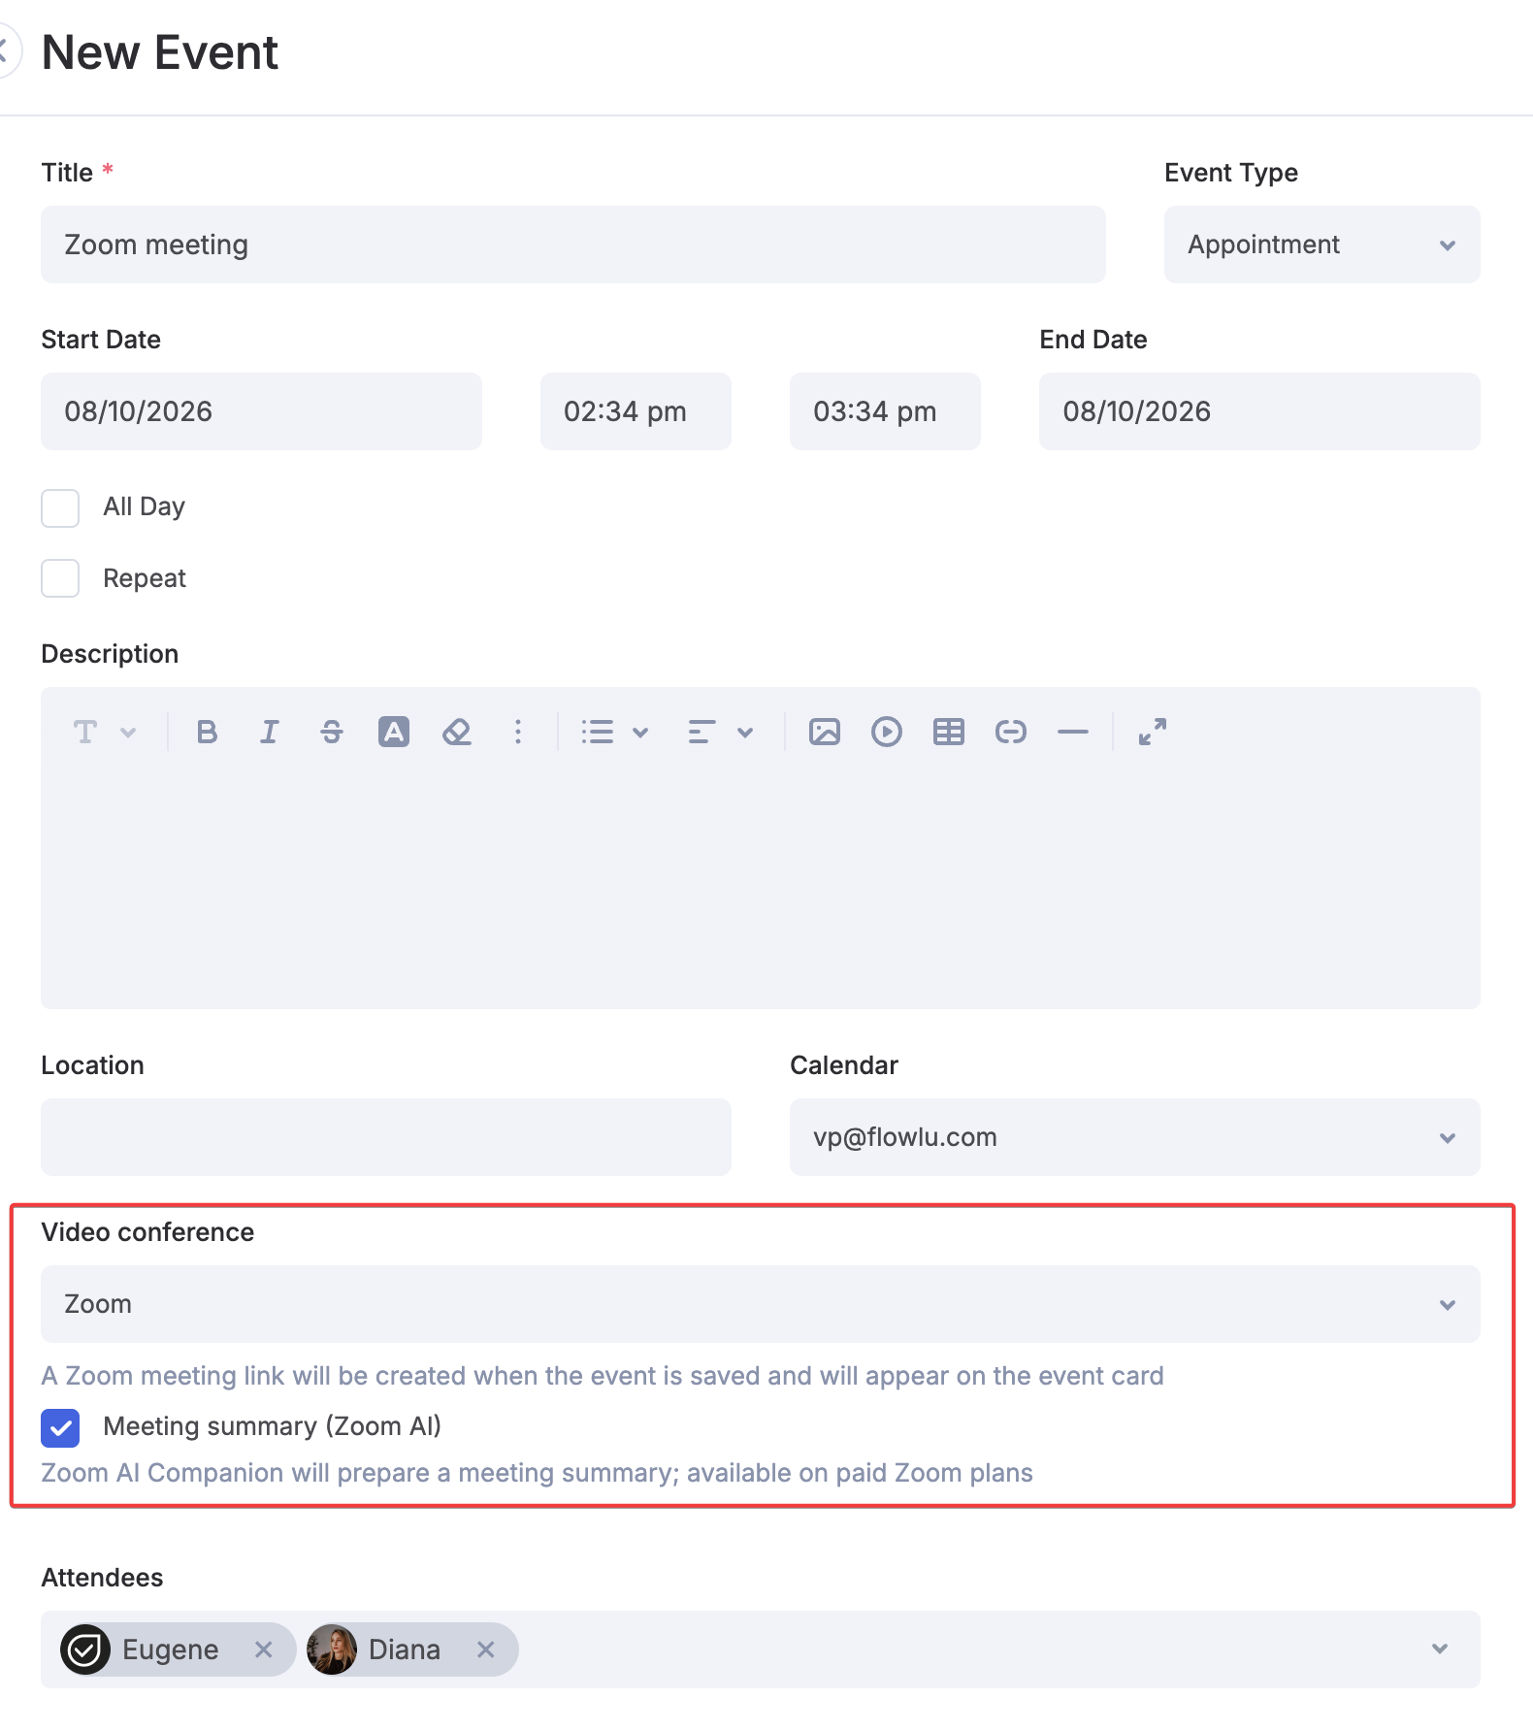This screenshot has height=1731, width=1533.
Task: Enable the All Day checkbox
Action: tap(60, 508)
